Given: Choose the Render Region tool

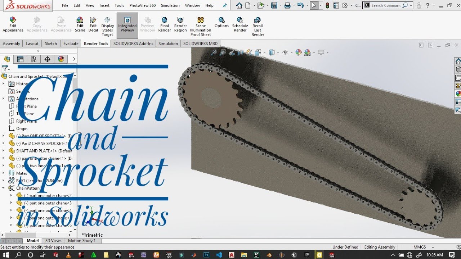Looking at the screenshot, I should [x=180, y=25].
